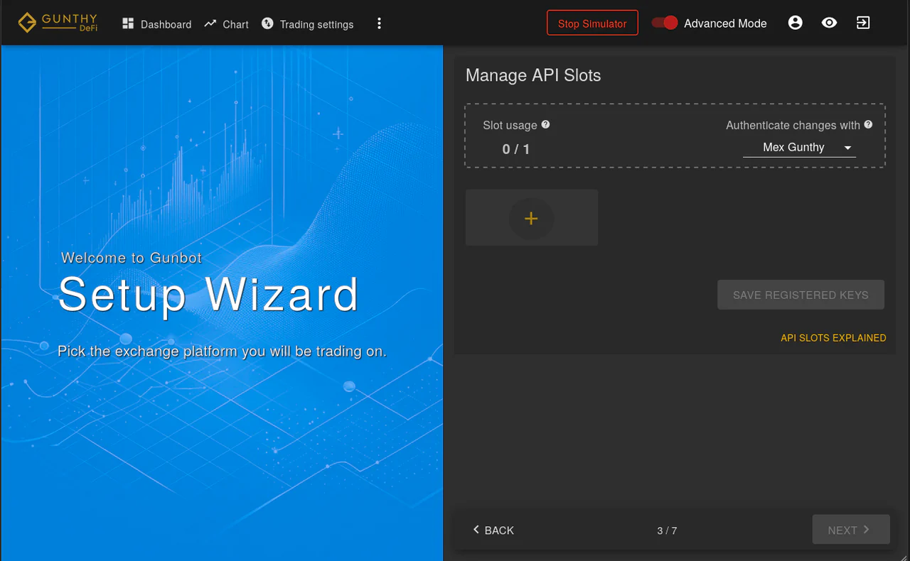The image size is (910, 561).
Task: Click the 0 / 1 slot usage value
Action: tap(516, 149)
